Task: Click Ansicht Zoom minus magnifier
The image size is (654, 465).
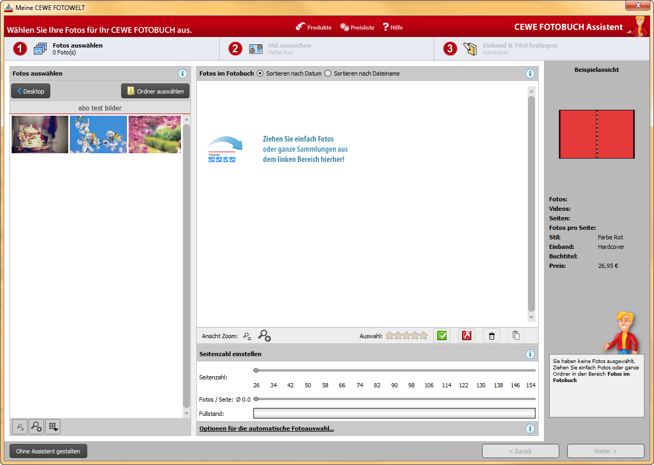Action: [247, 336]
